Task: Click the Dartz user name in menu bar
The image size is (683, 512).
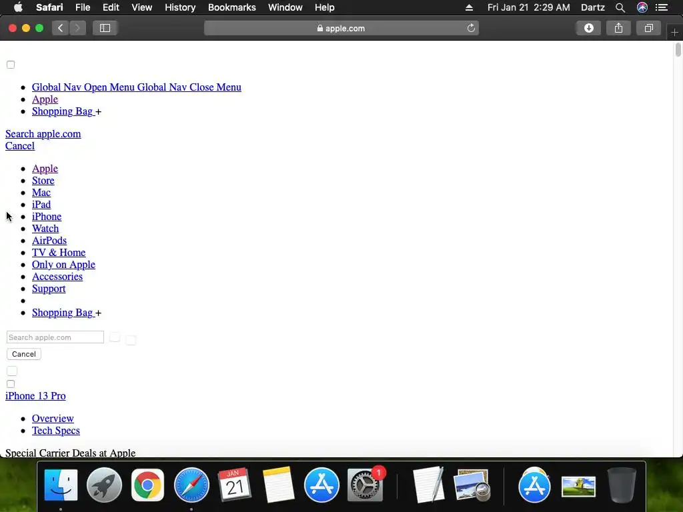Action: coord(593,7)
